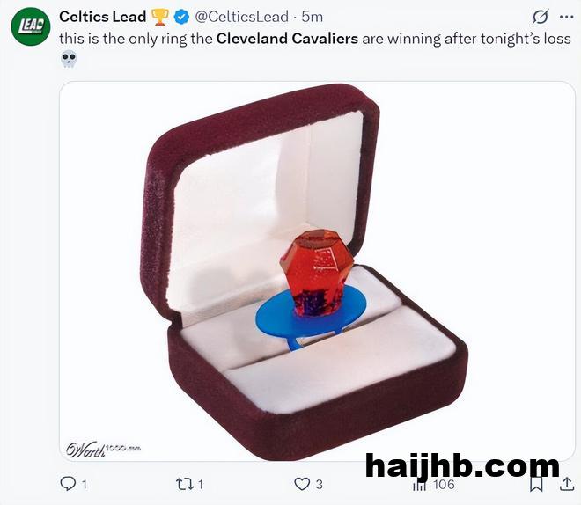The image size is (581, 505).
Task: Open the @CelticsLead handle link
Action: (x=241, y=17)
